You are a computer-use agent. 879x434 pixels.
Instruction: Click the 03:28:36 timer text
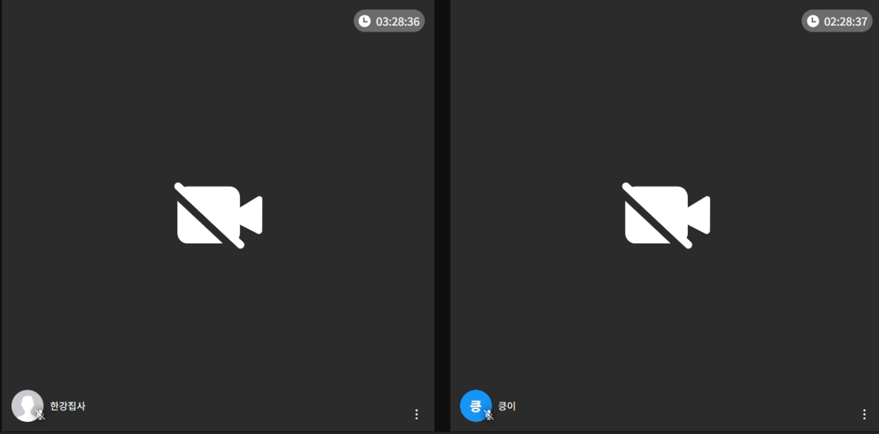397,22
